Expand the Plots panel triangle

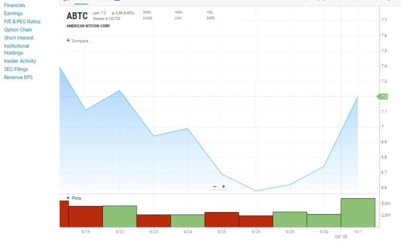click(68, 197)
